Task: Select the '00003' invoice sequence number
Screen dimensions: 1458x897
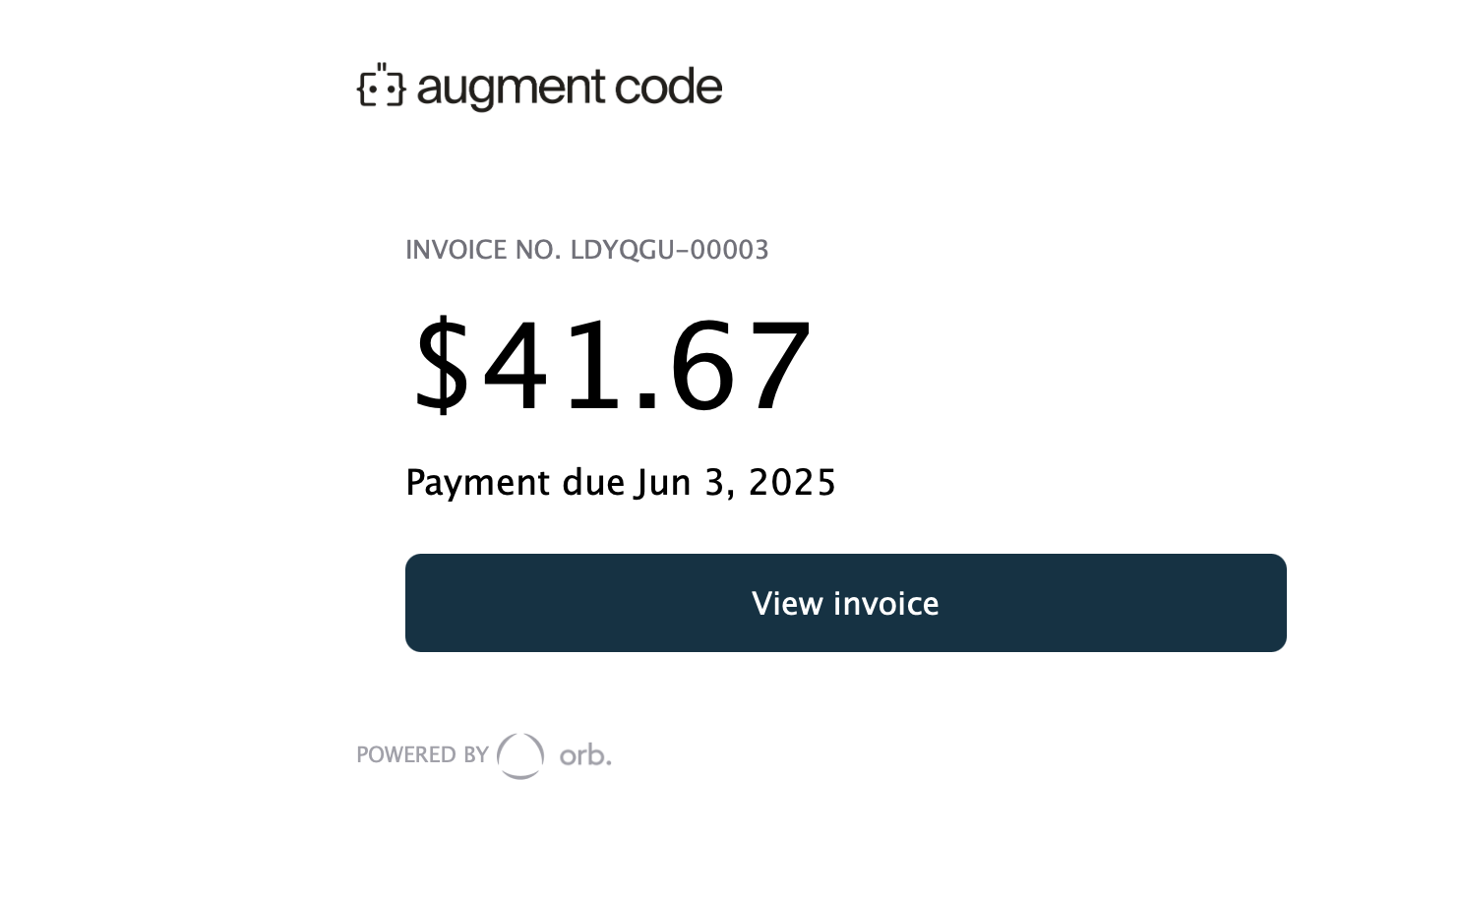Action: coord(729,250)
